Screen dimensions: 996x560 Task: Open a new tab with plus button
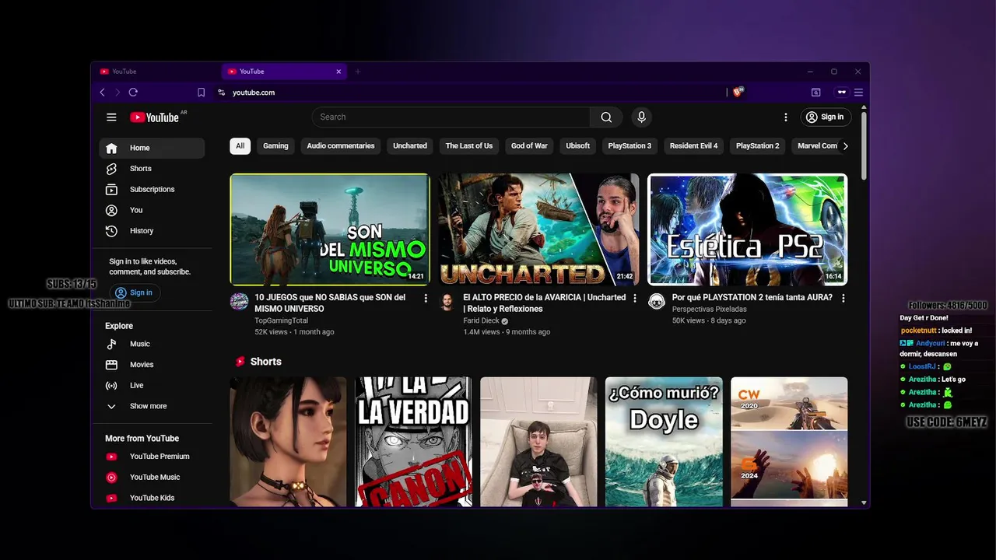tap(358, 72)
